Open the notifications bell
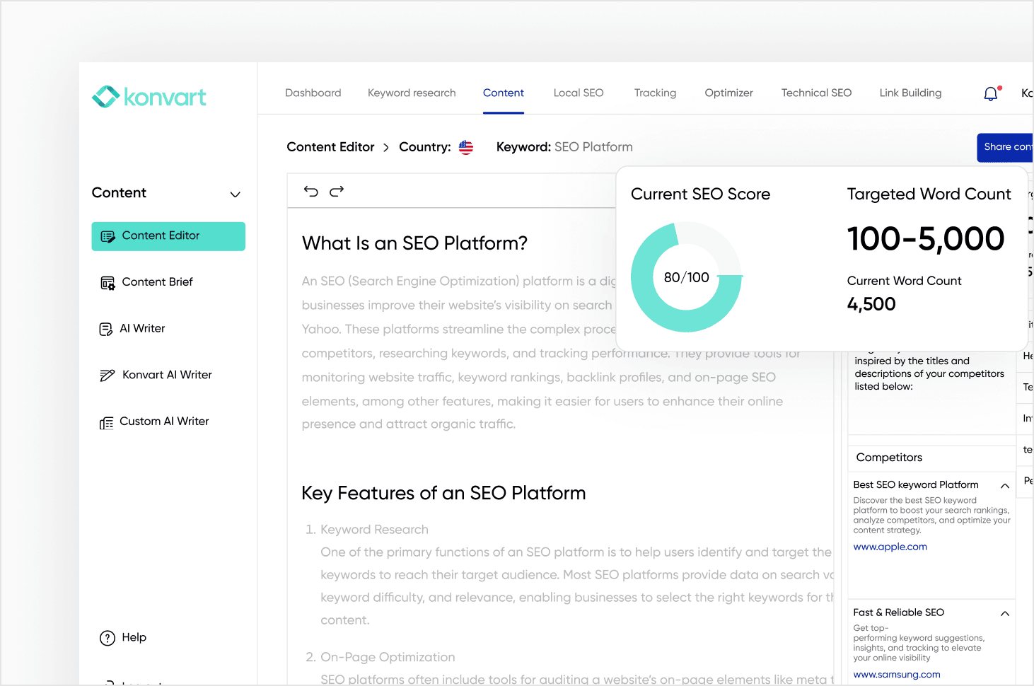 click(x=991, y=93)
